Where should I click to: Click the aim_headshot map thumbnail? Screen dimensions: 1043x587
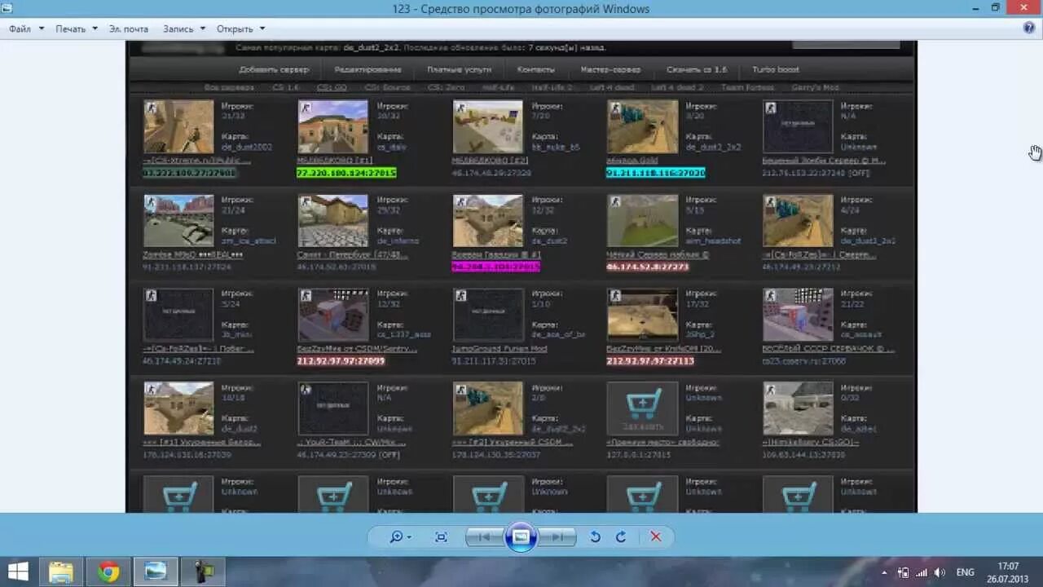click(642, 220)
